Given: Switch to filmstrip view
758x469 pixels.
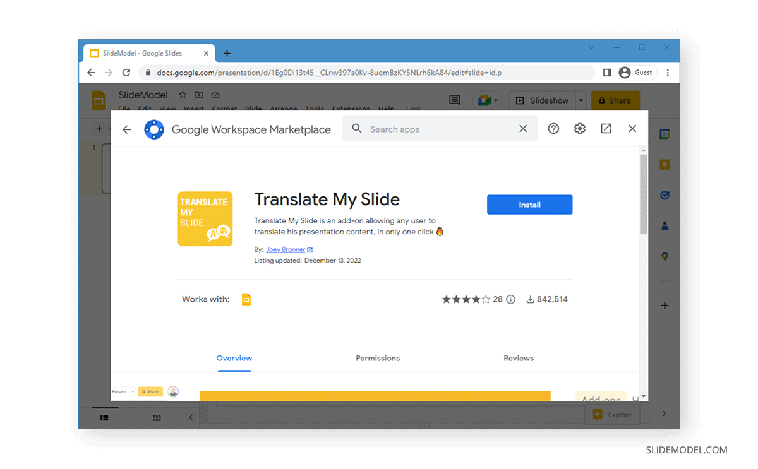Looking at the screenshot, I should (105, 418).
